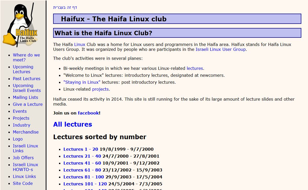Open "Where do we meet?" sidebar link
This screenshot has width=308, height=190.
coord(26,57)
